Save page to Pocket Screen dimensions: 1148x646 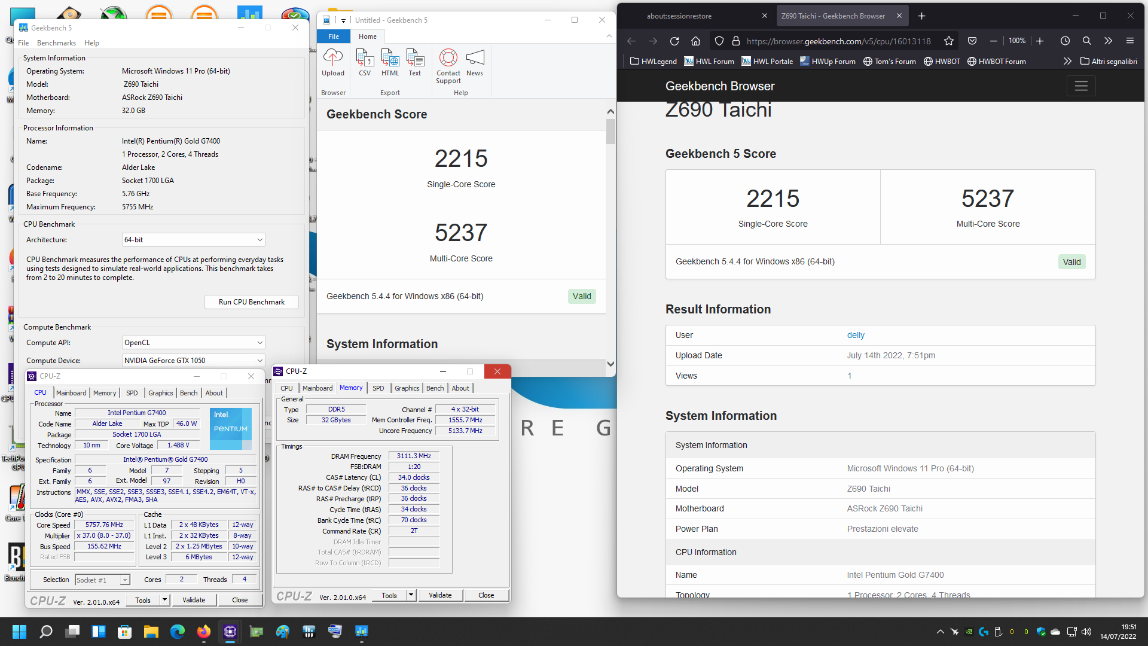click(972, 41)
